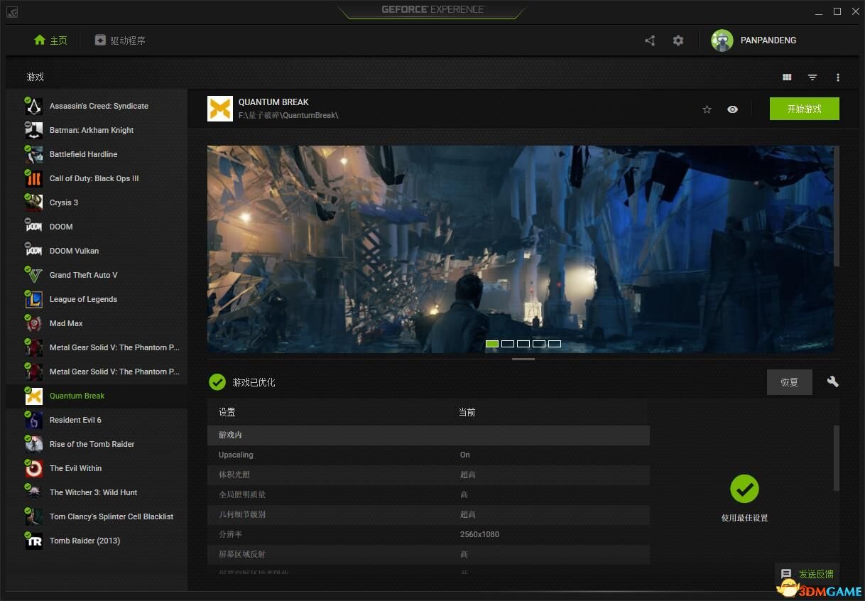Show the second screenshot via indicator
865x601 pixels.
[x=508, y=344]
